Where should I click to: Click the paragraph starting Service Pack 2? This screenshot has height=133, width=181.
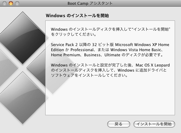click(x=110, y=50)
